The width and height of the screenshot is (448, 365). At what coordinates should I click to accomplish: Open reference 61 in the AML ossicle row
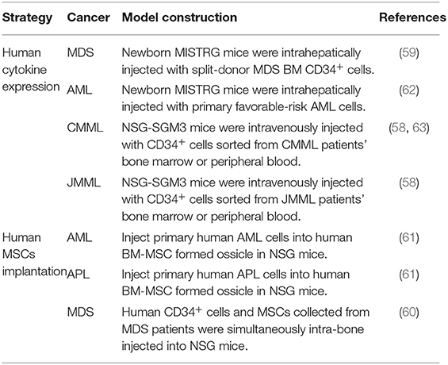(x=409, y=238)
